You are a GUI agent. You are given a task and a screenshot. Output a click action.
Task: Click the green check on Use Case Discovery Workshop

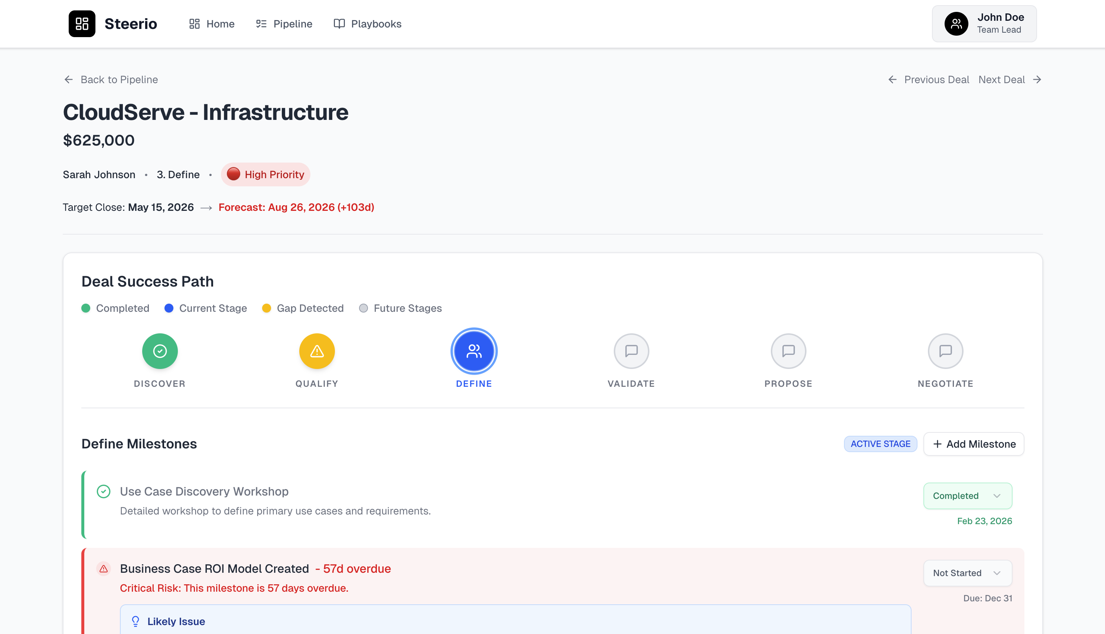103,491
